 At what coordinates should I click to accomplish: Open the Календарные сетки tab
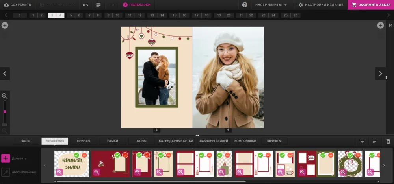176,141
